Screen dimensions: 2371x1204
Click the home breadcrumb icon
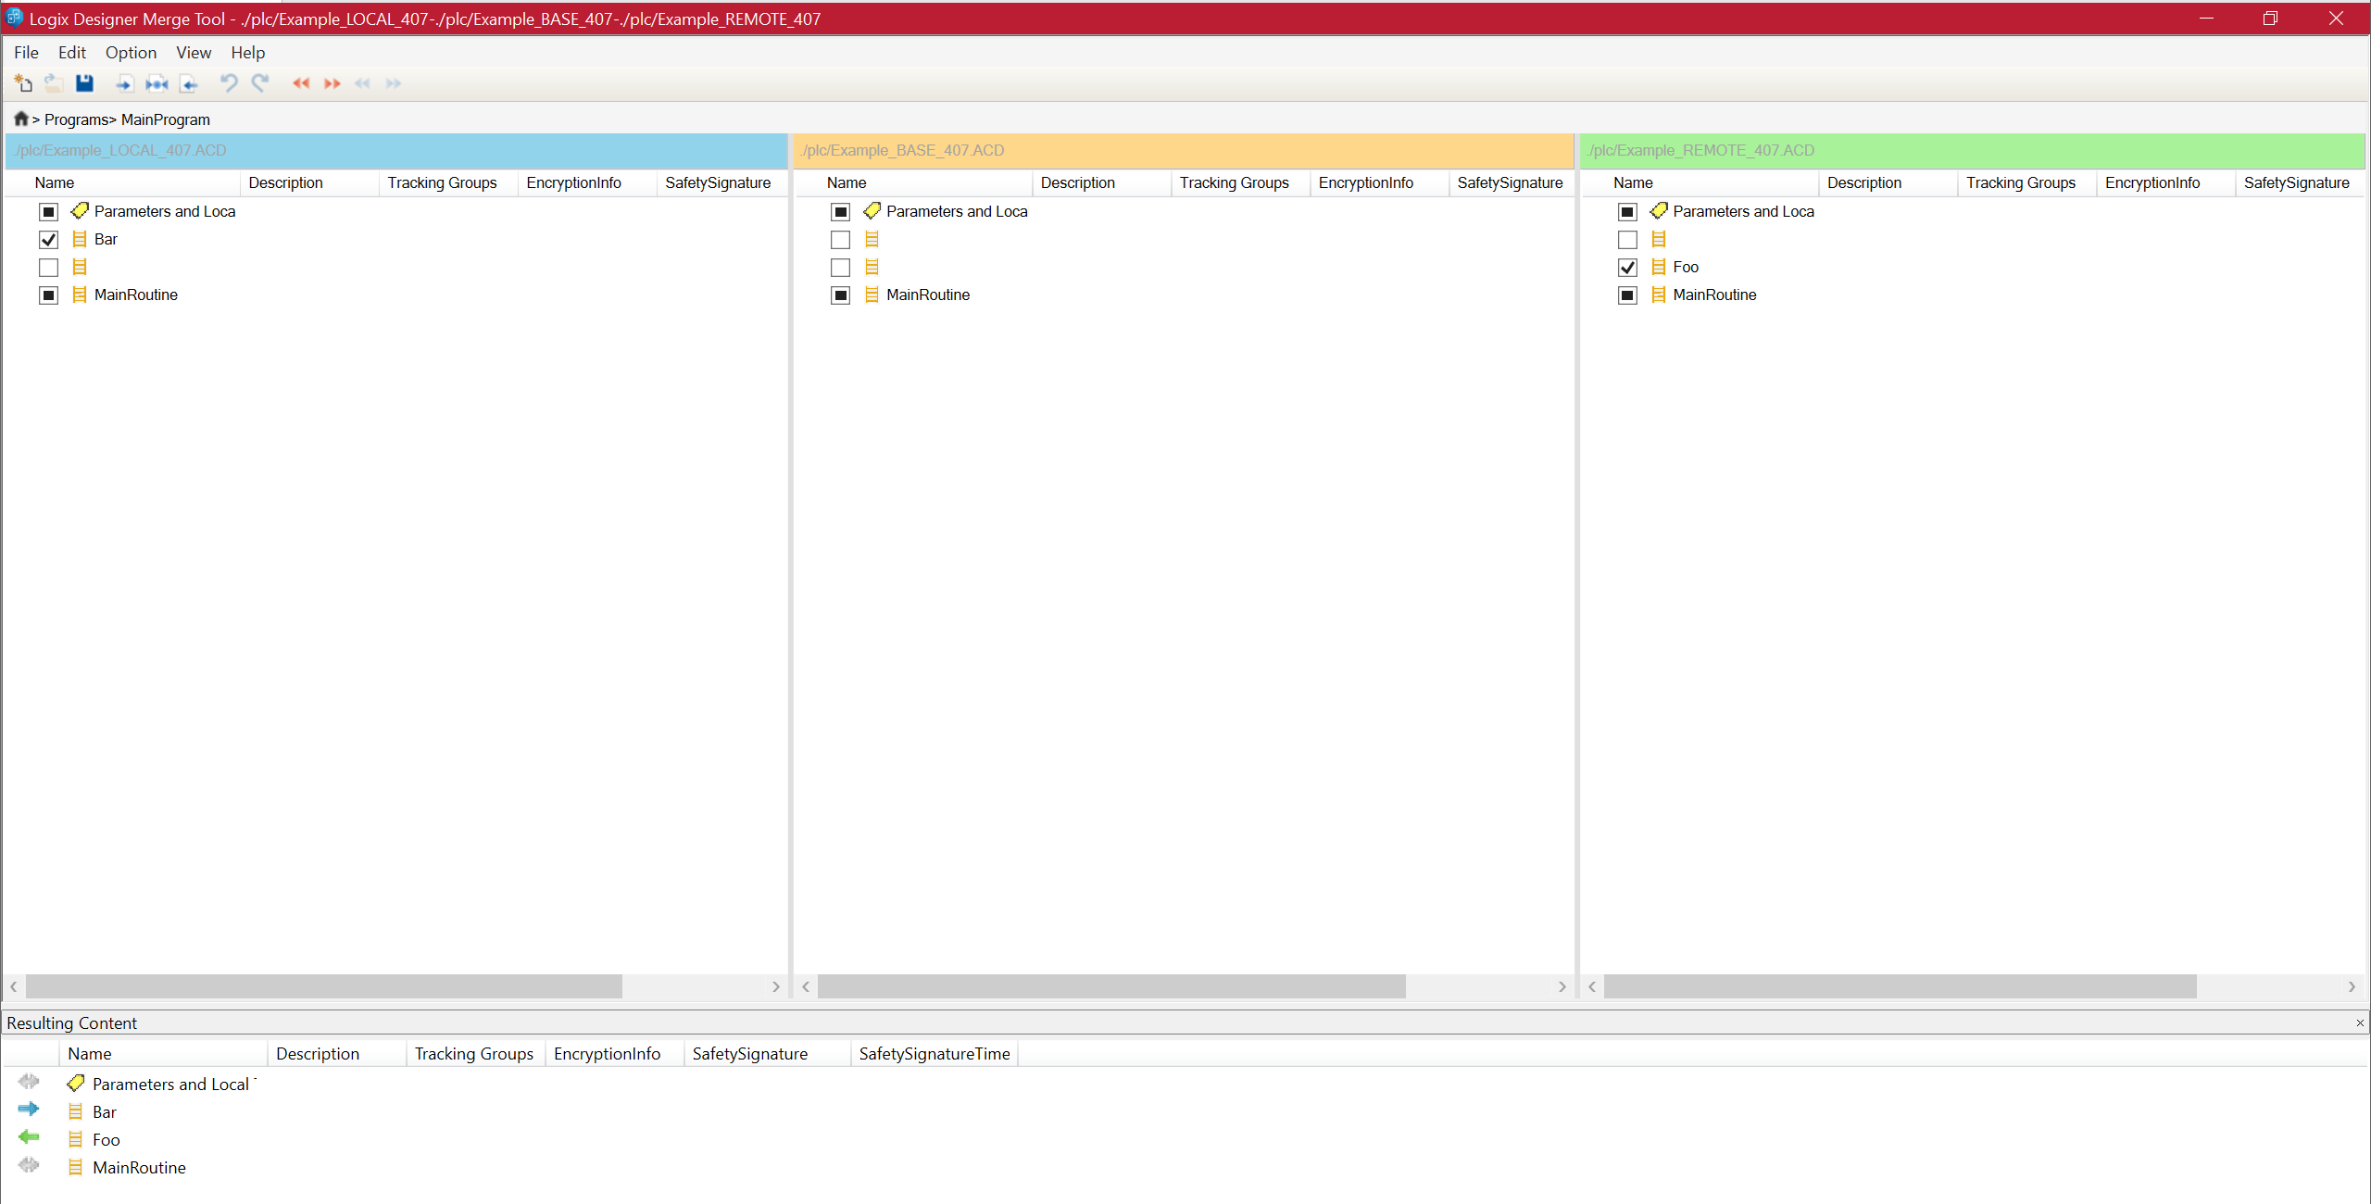pyautogui.click(x=19, y=119)
